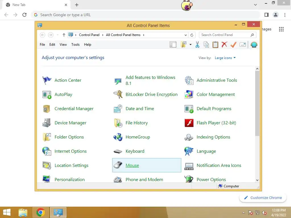Select the New Tab Chrome tab

36,5
